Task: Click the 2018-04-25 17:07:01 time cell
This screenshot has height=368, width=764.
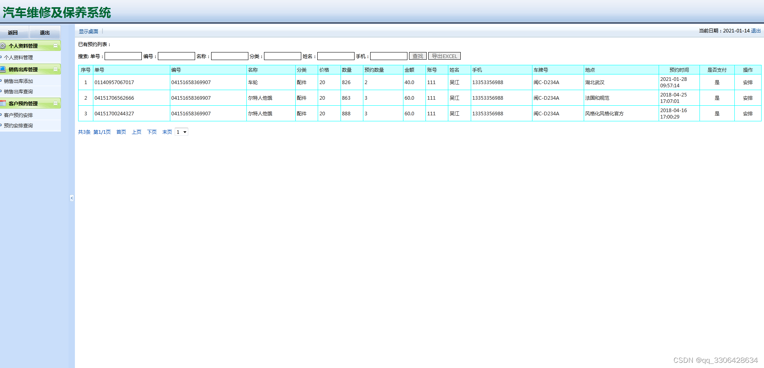Action: tap(679, 98)
